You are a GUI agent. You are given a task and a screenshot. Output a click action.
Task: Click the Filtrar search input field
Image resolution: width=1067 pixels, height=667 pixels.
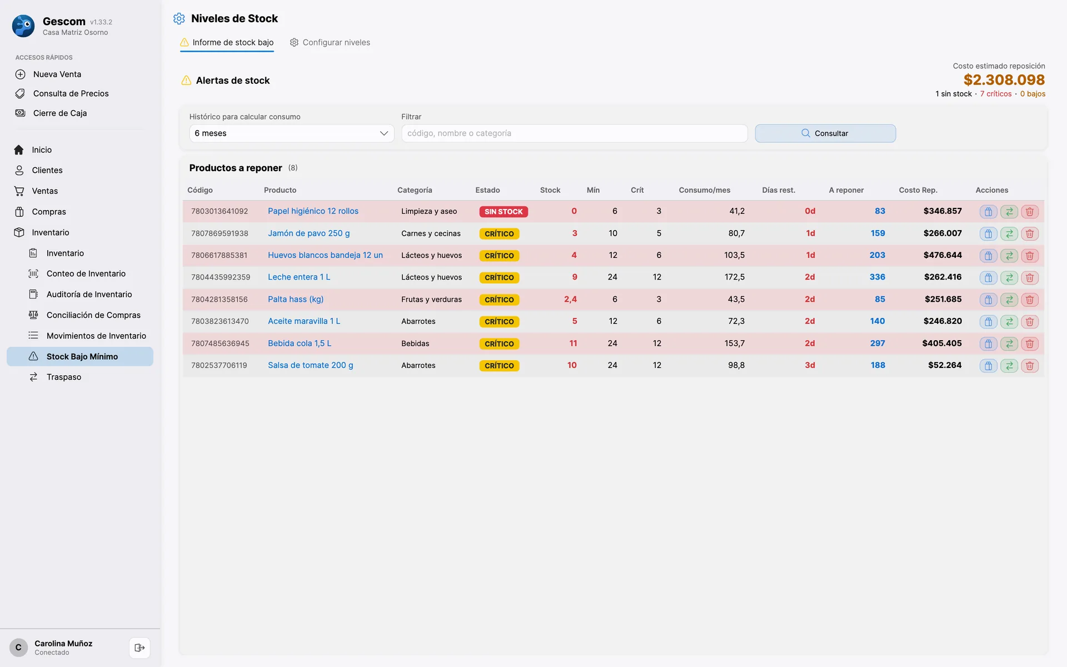pyautogui.click(x=574, y=133)
